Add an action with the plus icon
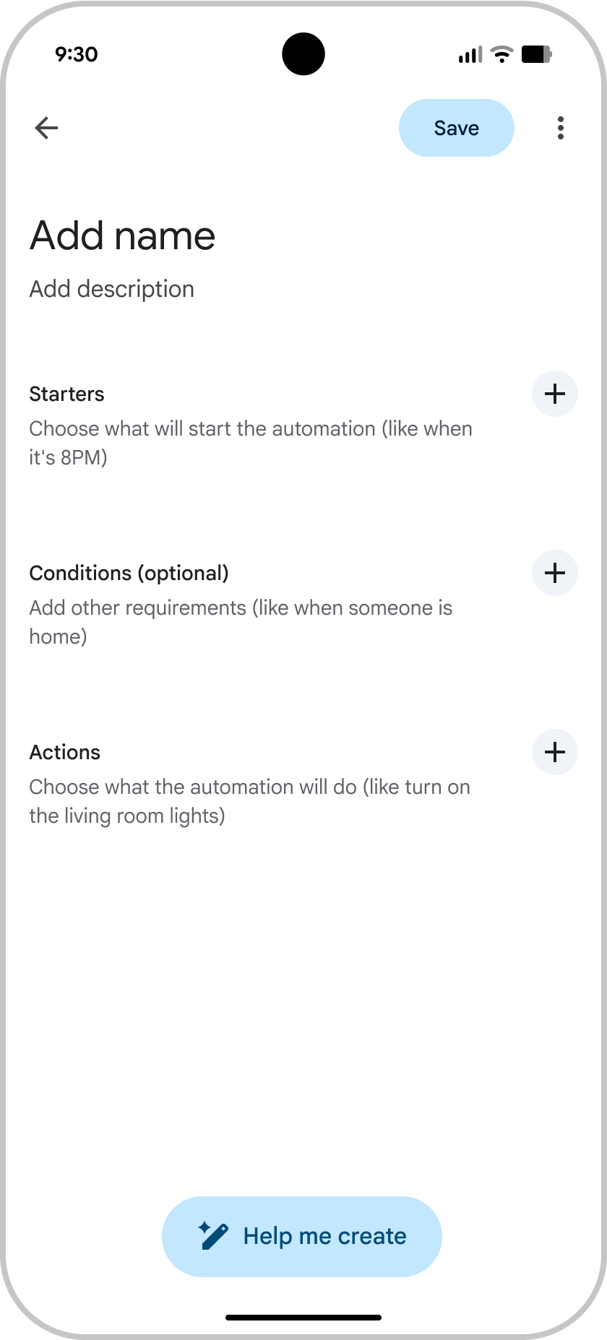 click(x=554, y=752)
